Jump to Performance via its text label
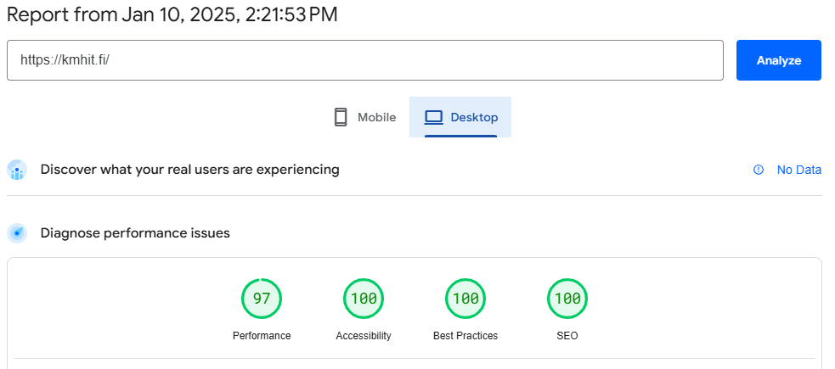 tap(262, 336)
